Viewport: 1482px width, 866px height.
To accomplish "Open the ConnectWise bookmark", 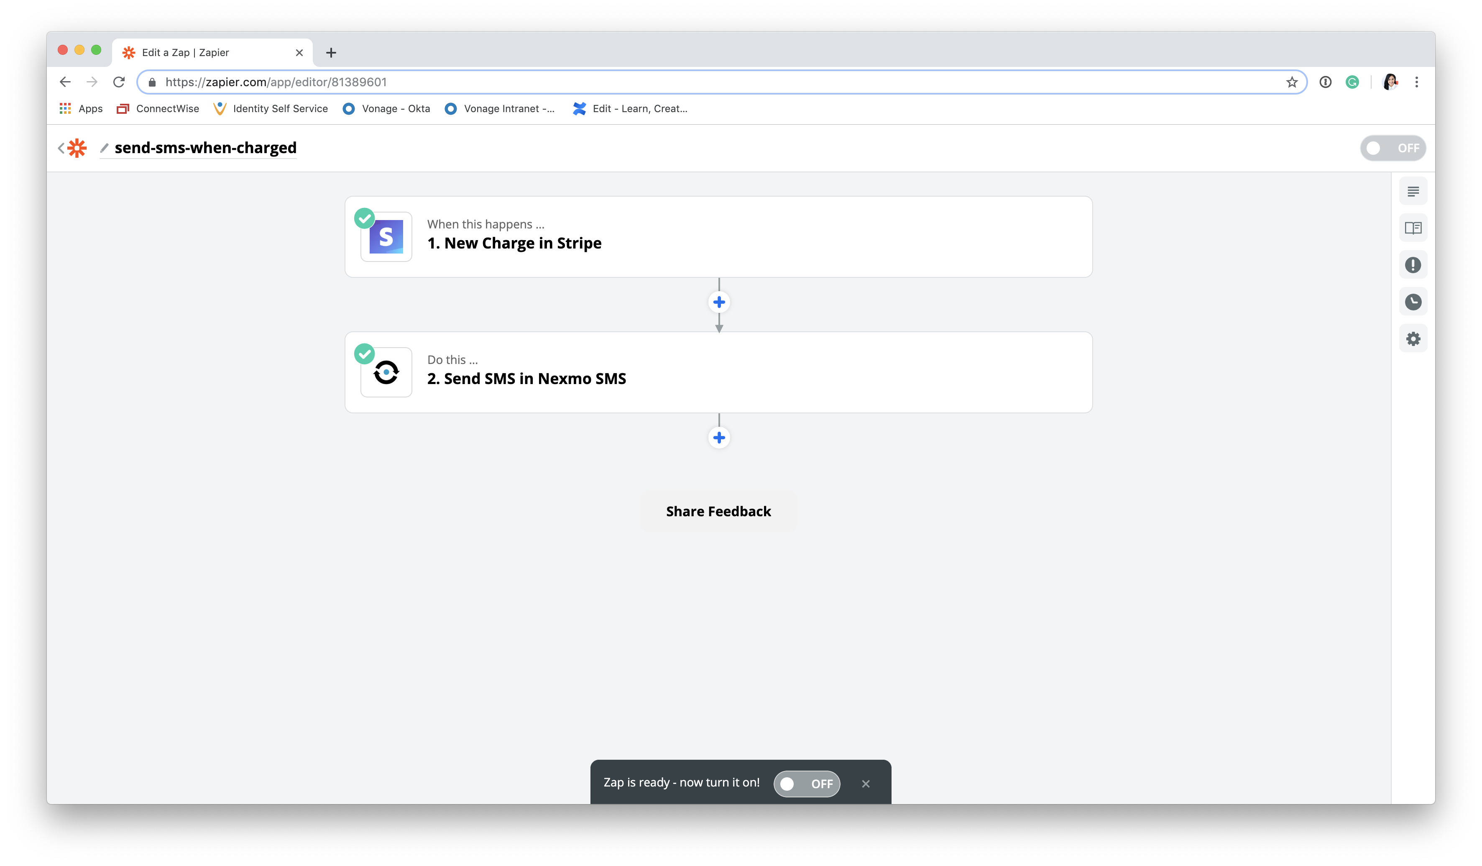I will pyautogui.click(x=158, y=108).
